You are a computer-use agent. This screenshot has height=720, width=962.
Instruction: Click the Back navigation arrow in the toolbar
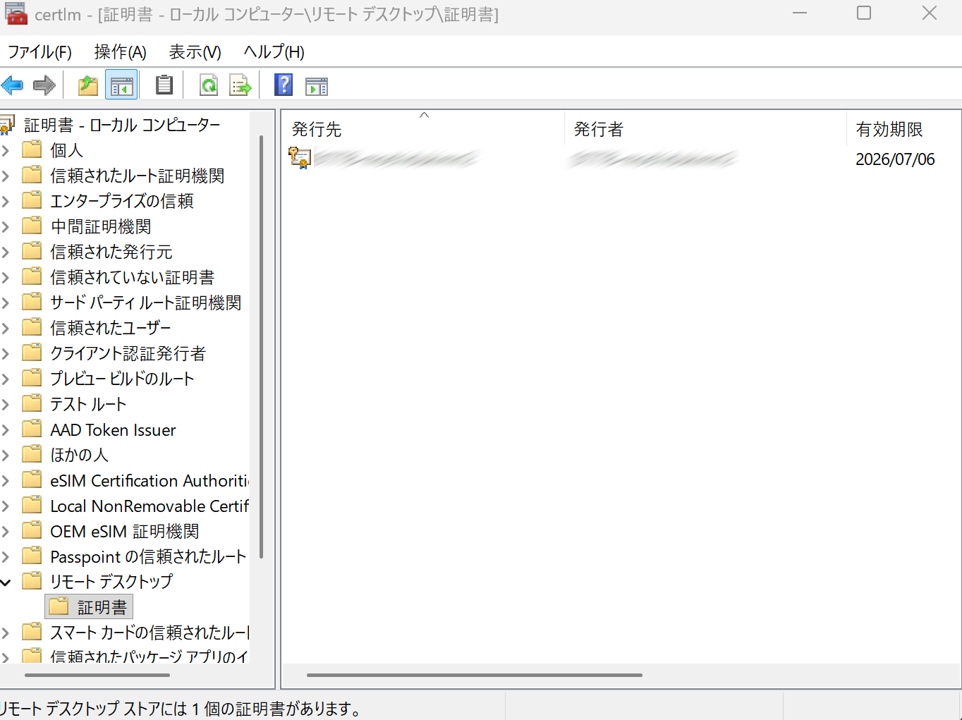click(13, 85)
